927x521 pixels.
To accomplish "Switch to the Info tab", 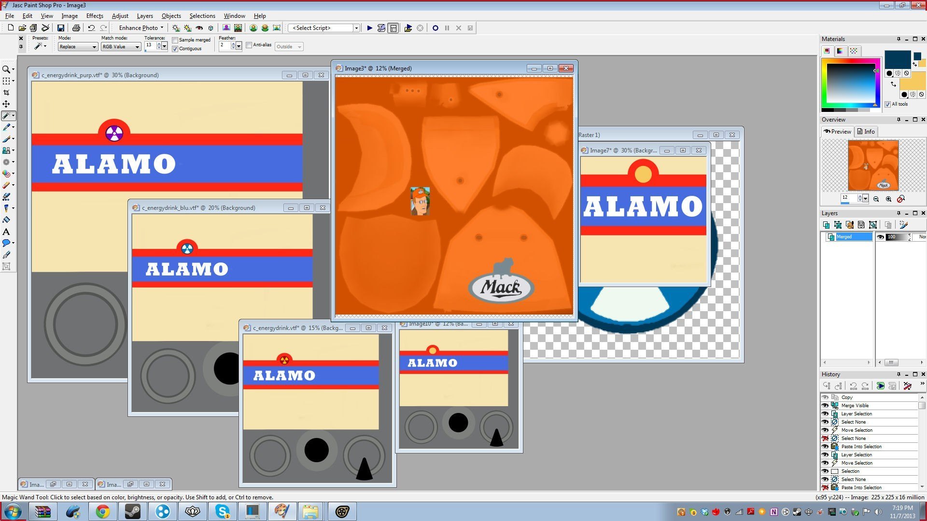I will point(866,132).
